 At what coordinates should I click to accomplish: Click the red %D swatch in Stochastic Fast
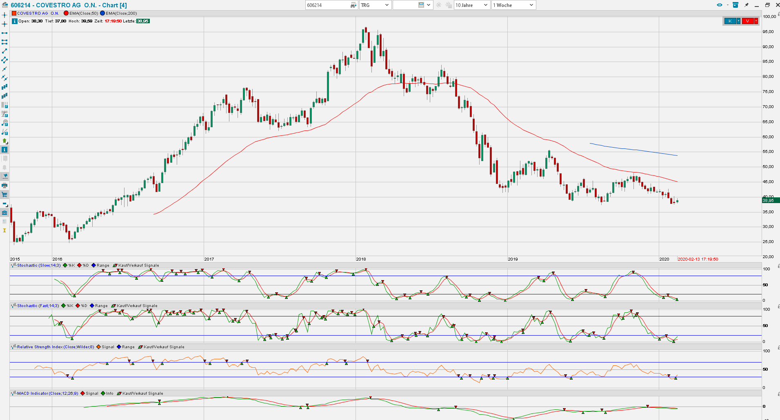tap(78, 306)
